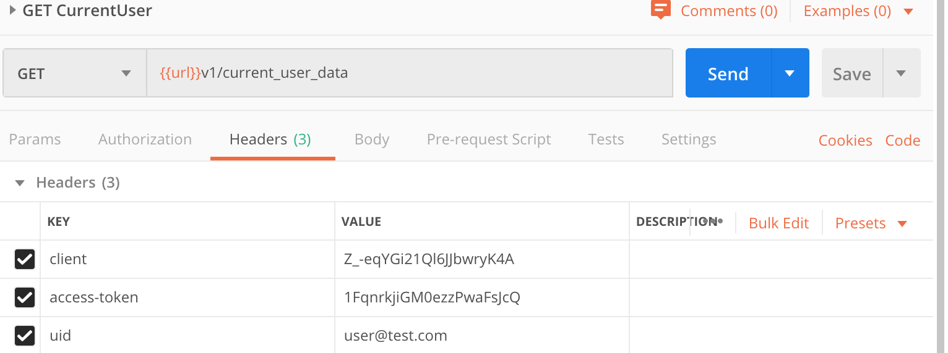Open the Pre-request Script tab
948x353 pixels.
[488, 139]
